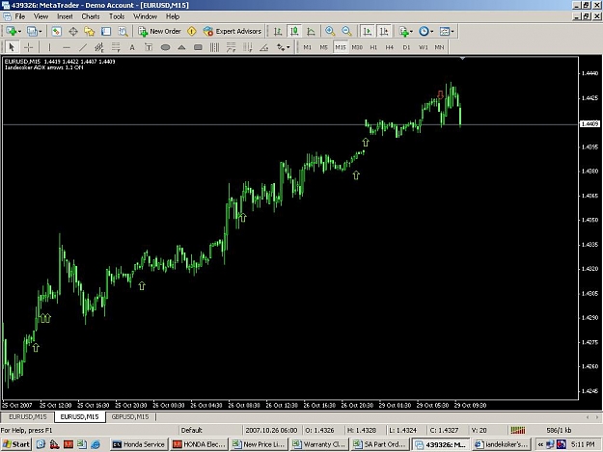Image resolution: width=603 pixels, height=452 pixels.
Task: Open the Navigator favorites folder icon
Action: pyautogui.click(x=89, y=32)
